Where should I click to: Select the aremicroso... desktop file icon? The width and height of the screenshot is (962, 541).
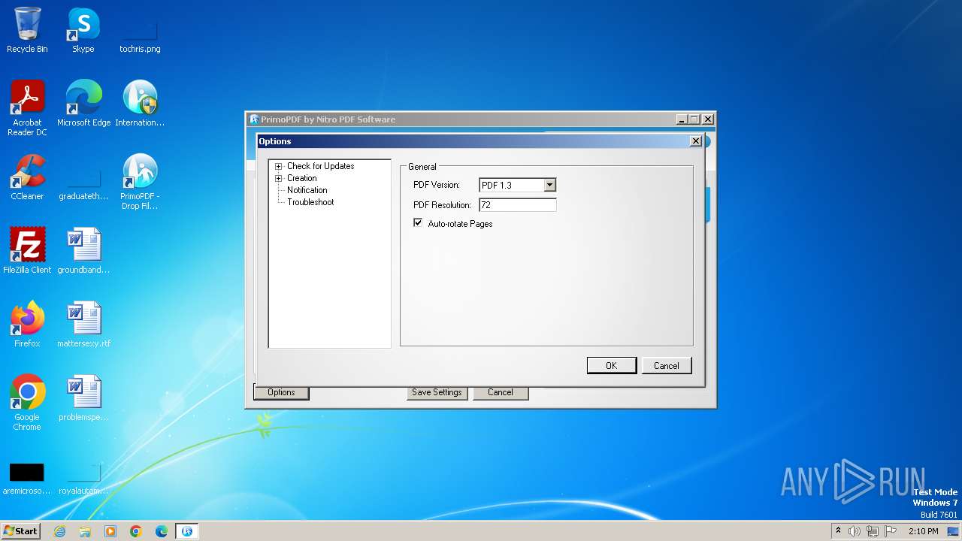click(27, 477)
